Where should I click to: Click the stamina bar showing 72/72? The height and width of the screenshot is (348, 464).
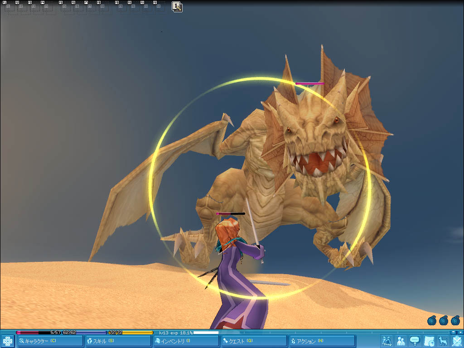[x=131, y=333]
